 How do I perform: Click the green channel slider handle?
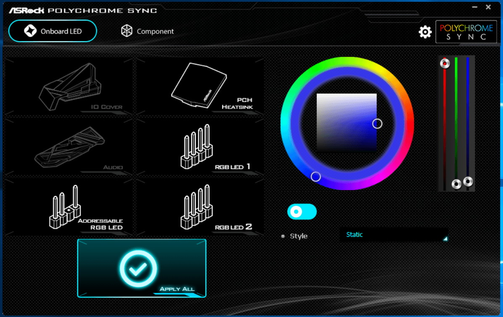click(x=456, y=184)
